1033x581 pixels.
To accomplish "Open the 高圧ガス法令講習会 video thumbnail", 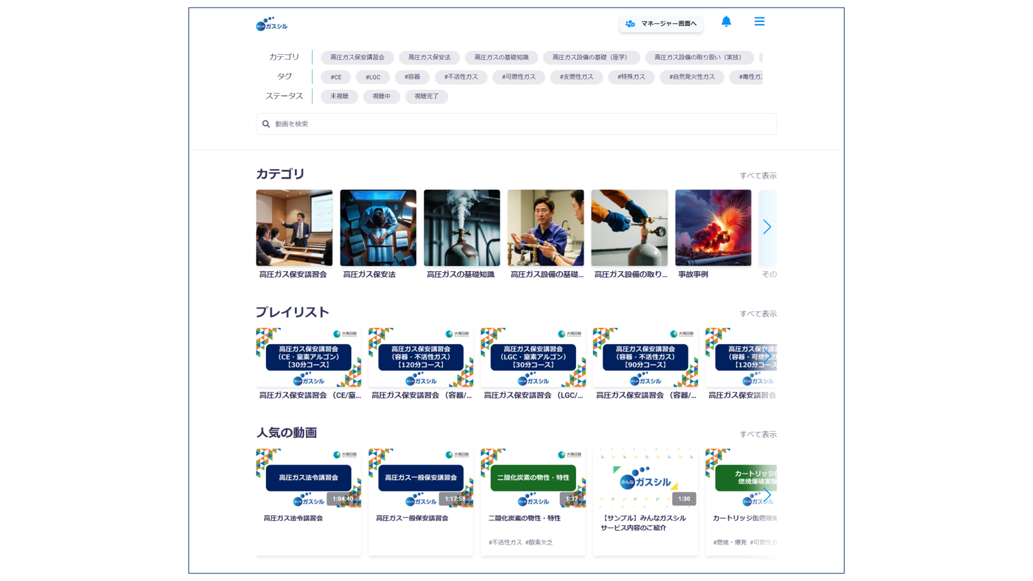I will [x=308, y=478].
